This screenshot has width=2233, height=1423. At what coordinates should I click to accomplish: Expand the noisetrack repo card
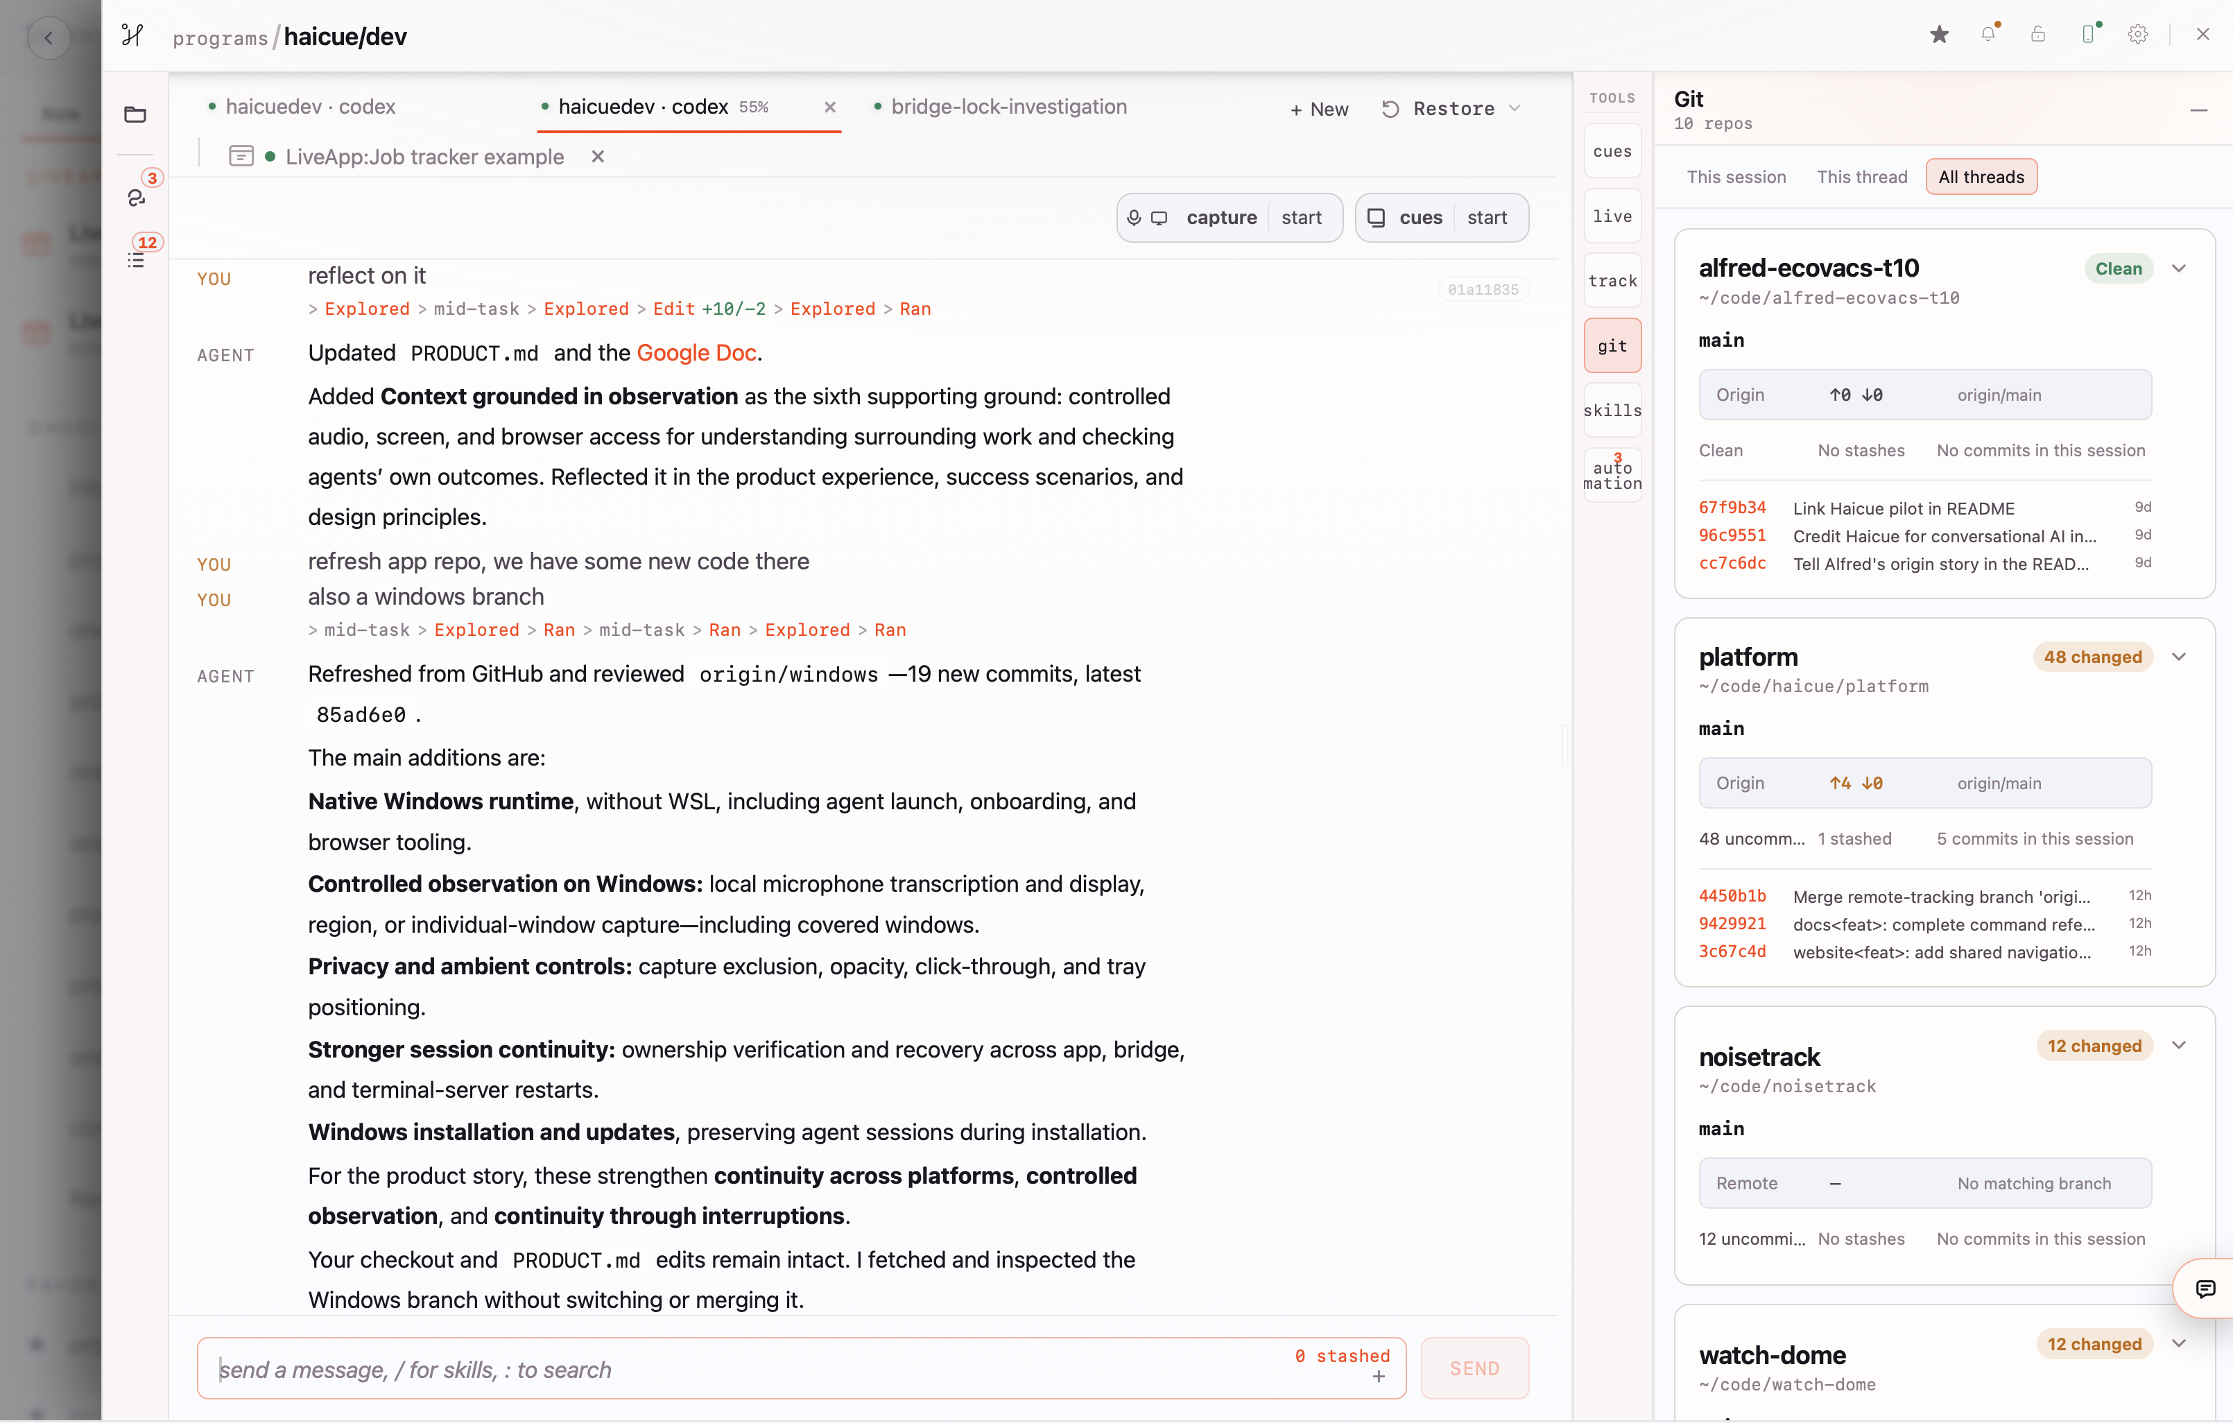[2179, 1046]
